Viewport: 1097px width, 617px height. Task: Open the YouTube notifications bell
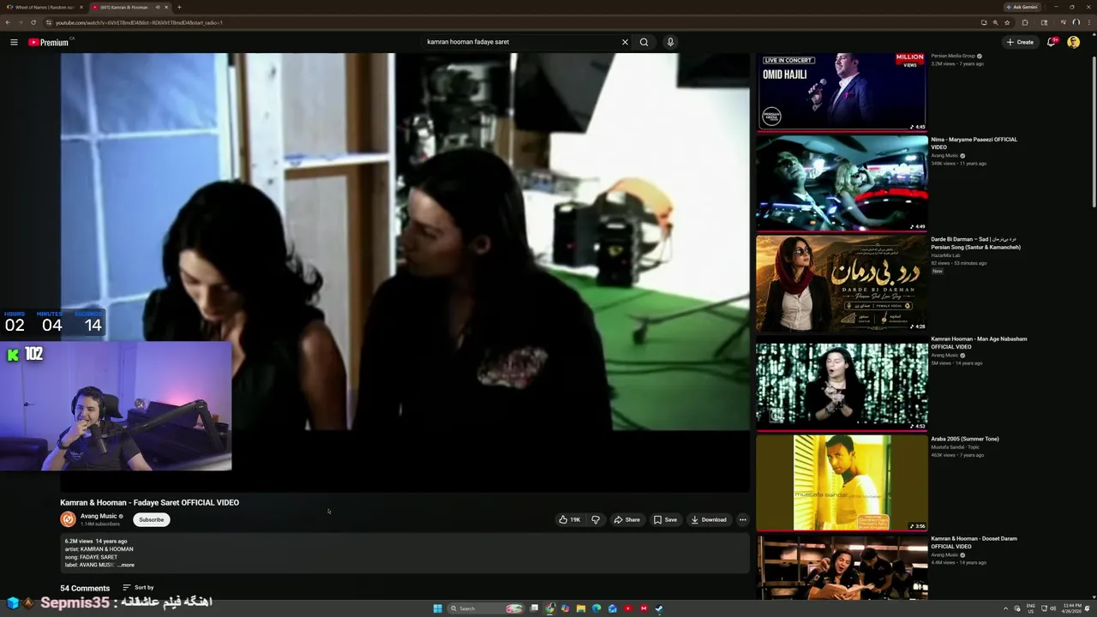[1052, 42]
